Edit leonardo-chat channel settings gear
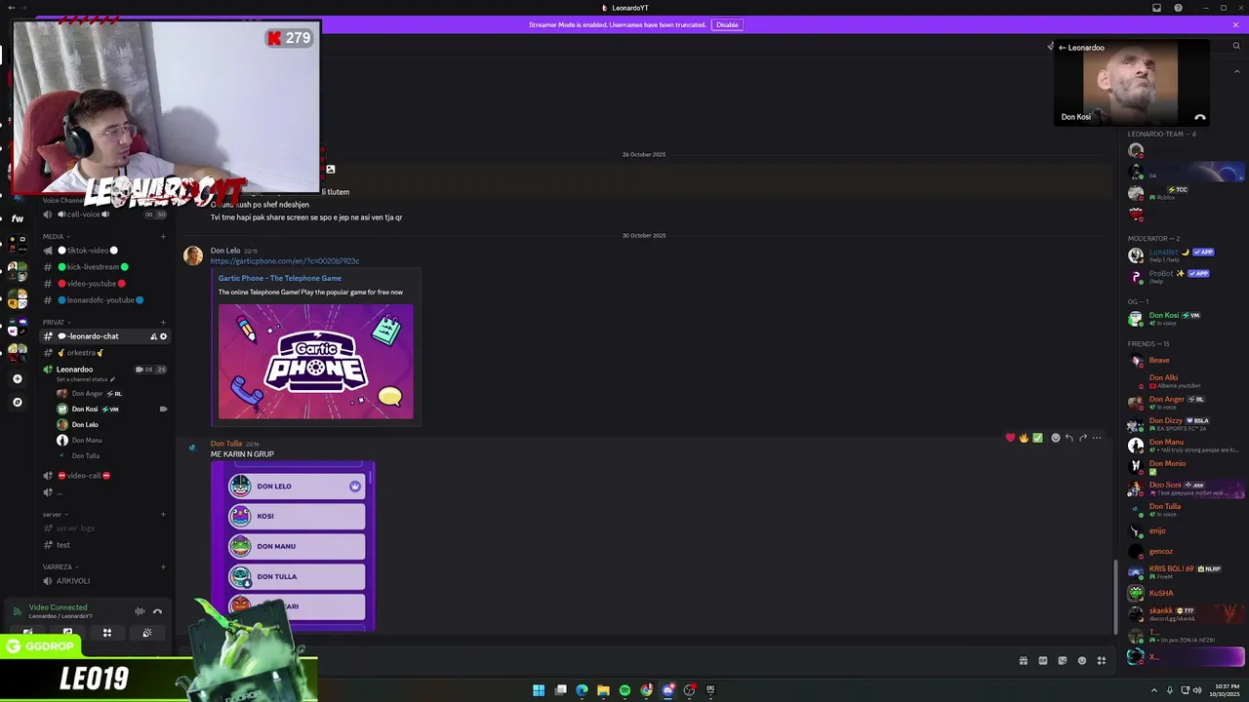The image size is (1249, 702). click(x=163, y=336)
